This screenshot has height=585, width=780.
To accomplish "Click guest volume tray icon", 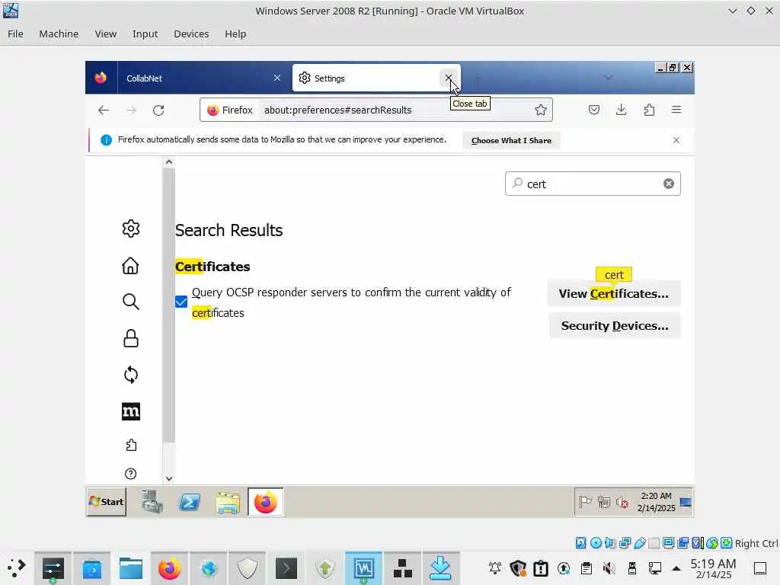I will tap(622, 503).
